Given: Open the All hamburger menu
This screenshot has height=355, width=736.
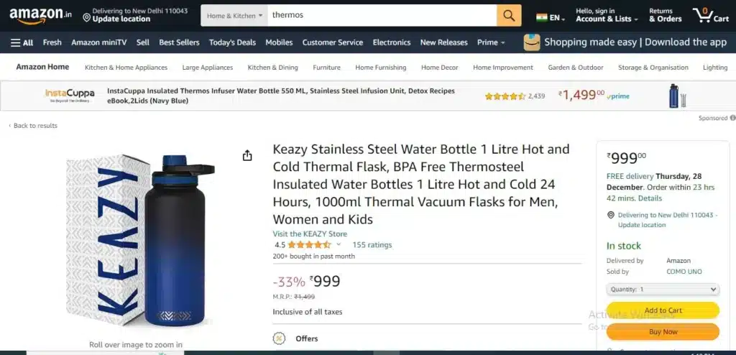Looking at the screenshot, I should pos(22,42).
